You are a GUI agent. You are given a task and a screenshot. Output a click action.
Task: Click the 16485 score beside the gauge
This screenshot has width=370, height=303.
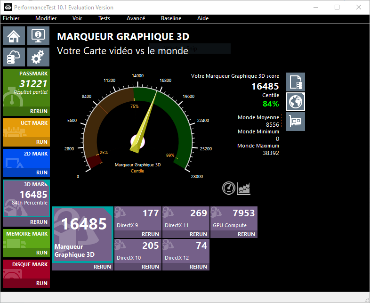pyautogui.click(x=265, y=86)
